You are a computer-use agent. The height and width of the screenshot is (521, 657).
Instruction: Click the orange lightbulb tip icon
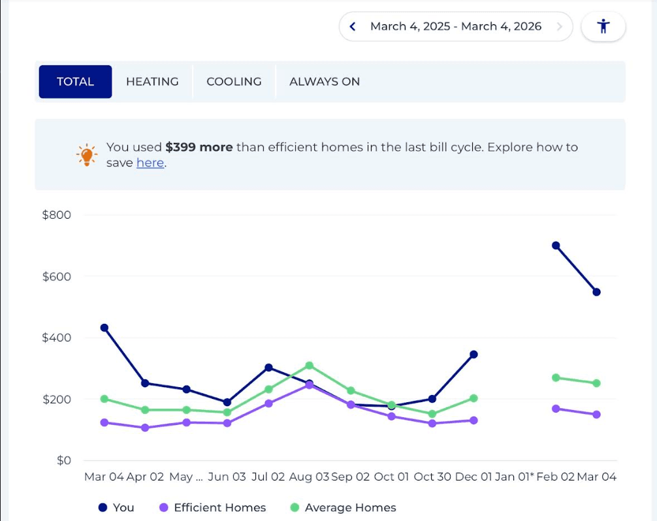click(86, 155)
